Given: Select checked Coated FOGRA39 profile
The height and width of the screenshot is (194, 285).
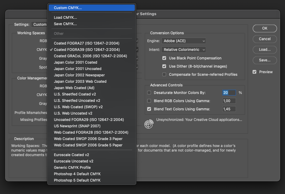Looking at the screenshot, I should [x=92, y=49].
